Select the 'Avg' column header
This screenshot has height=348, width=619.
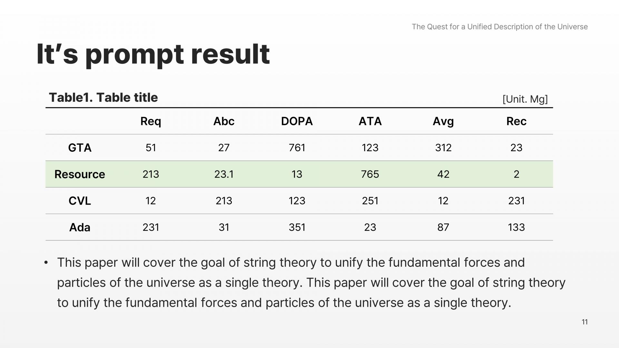pyautogui.click(x=443, y=121)
